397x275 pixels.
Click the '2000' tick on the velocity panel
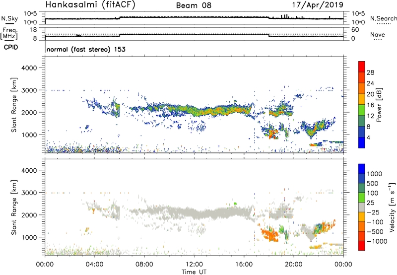pos(29,215)
